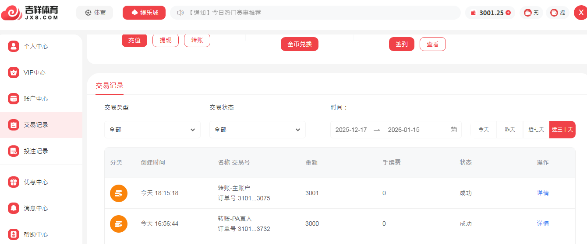Open 消息中心 in the sidebar
This screenshot has height=244, width=587.
41,208
